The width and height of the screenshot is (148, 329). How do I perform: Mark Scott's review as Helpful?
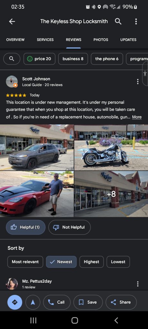26,227
